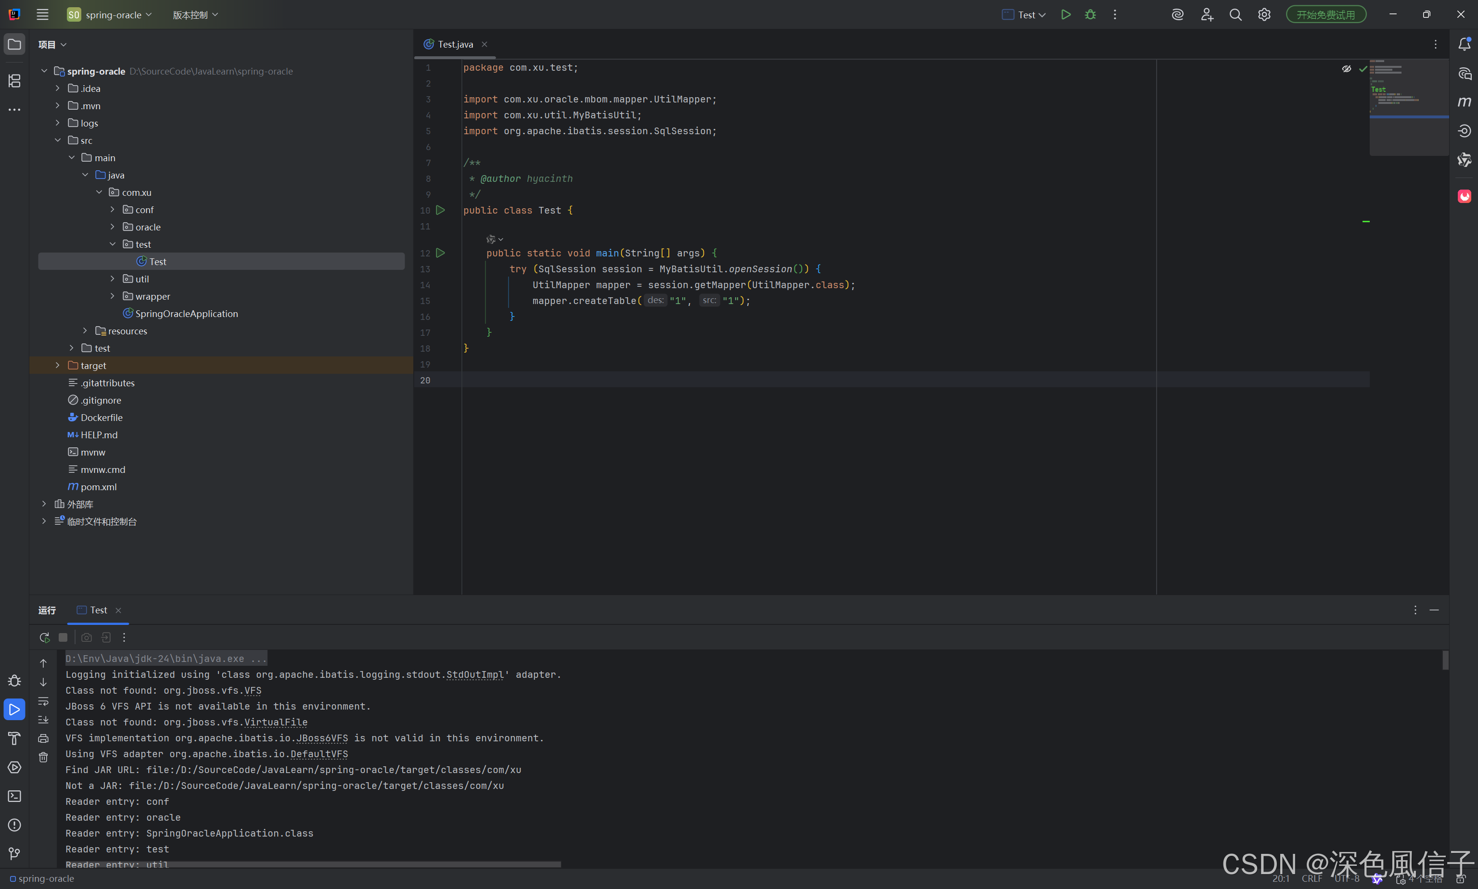The height and width of the screenshot is (889, 1478).
Task: Open more run actions menu
Action: pyautogui.click(x=1115, y=14)
